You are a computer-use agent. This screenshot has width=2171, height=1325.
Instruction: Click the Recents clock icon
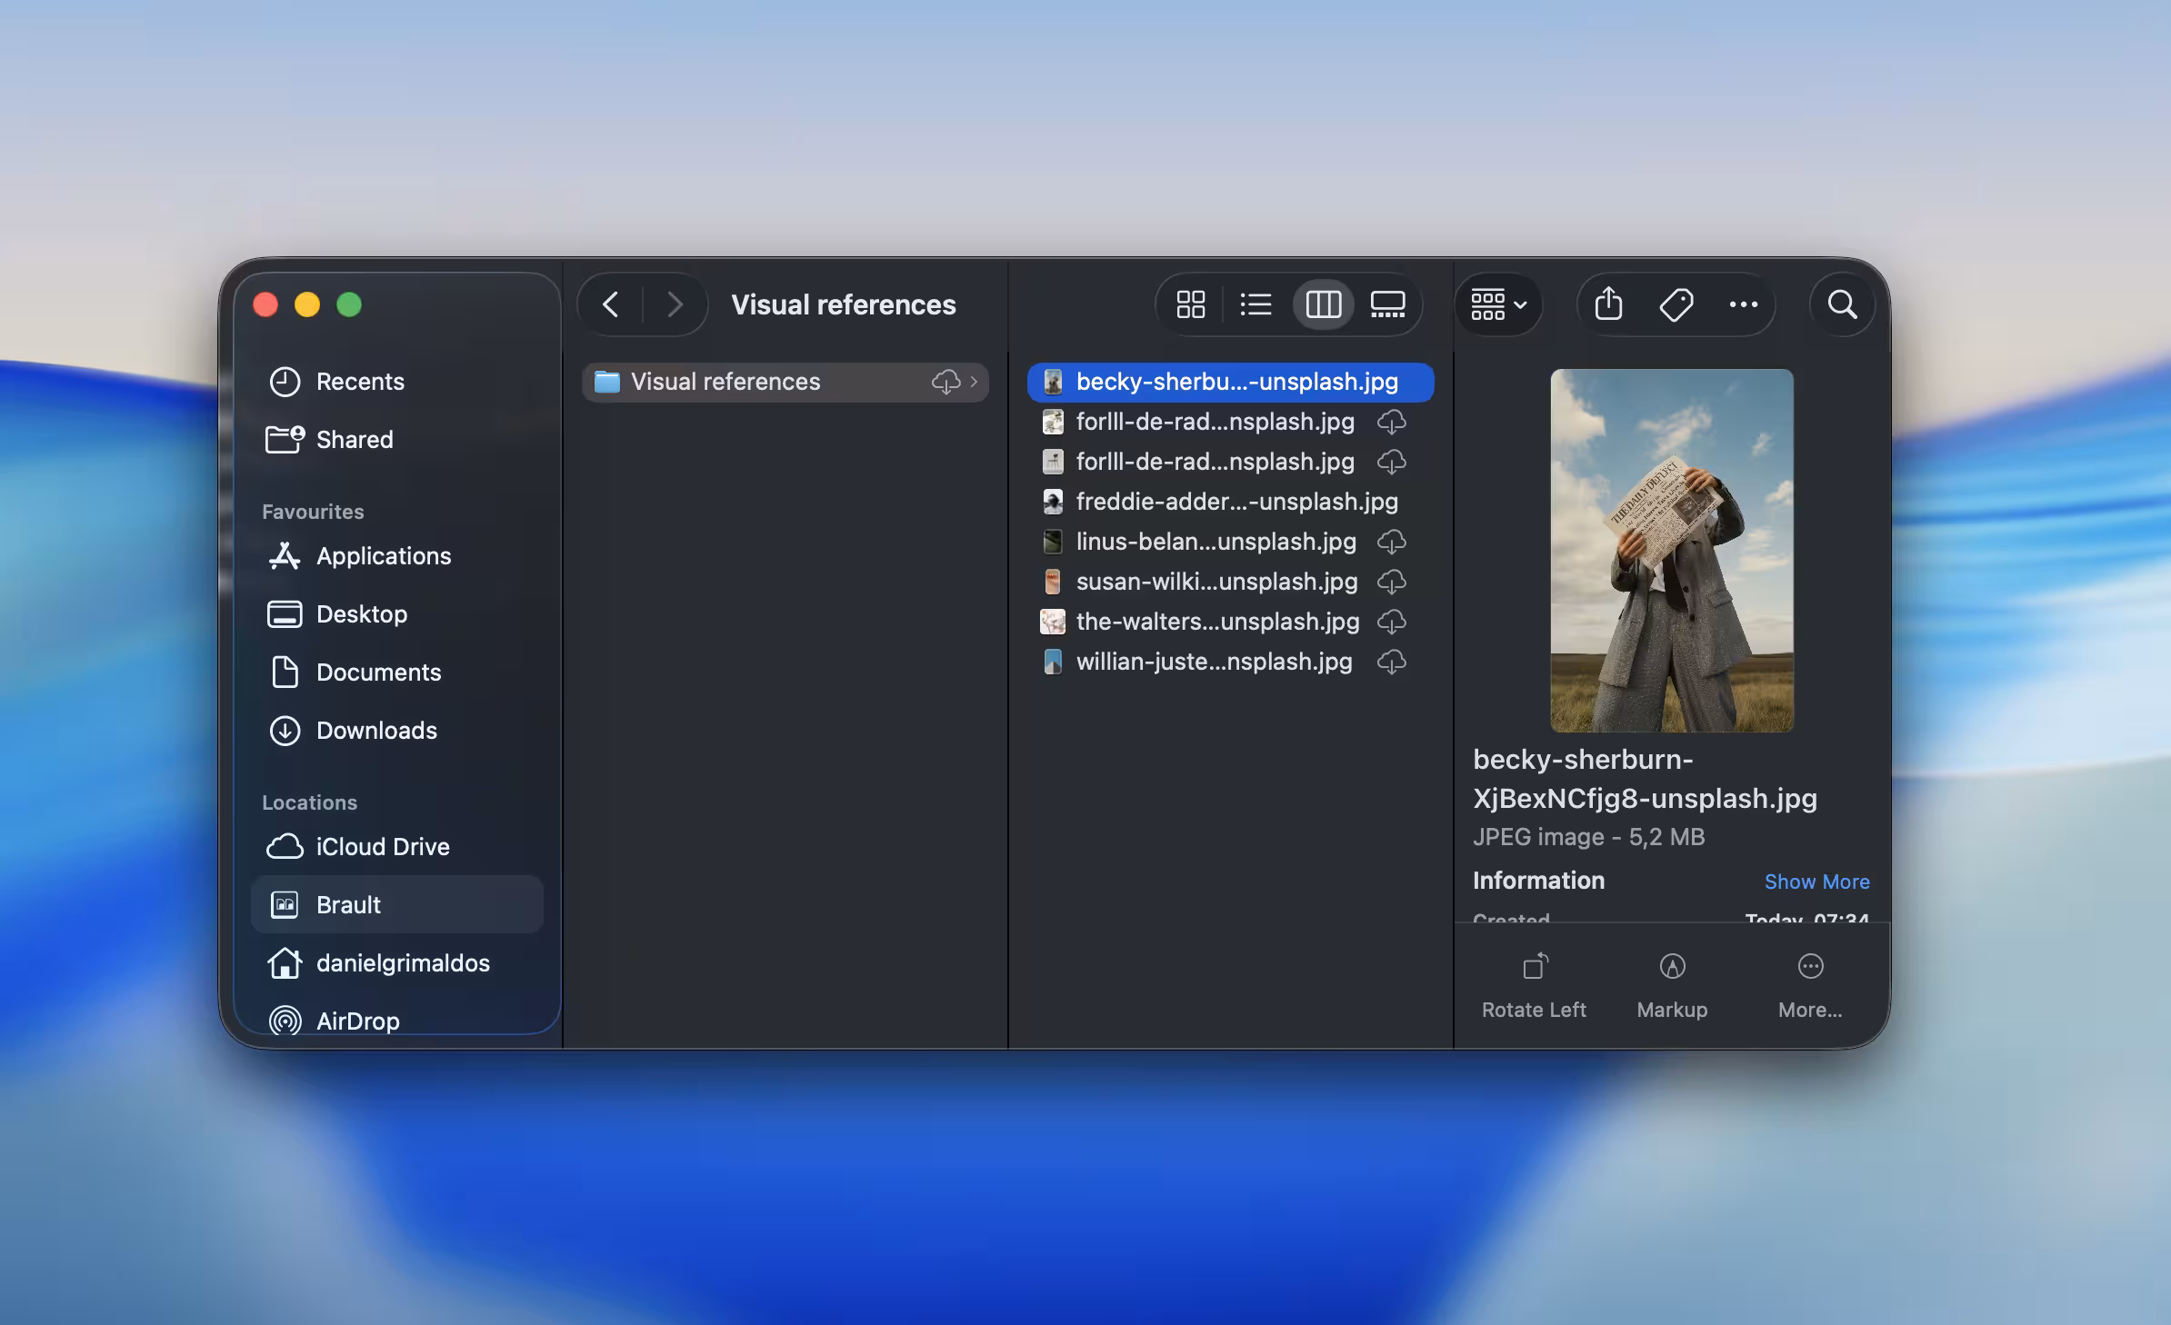click(285, 382)
